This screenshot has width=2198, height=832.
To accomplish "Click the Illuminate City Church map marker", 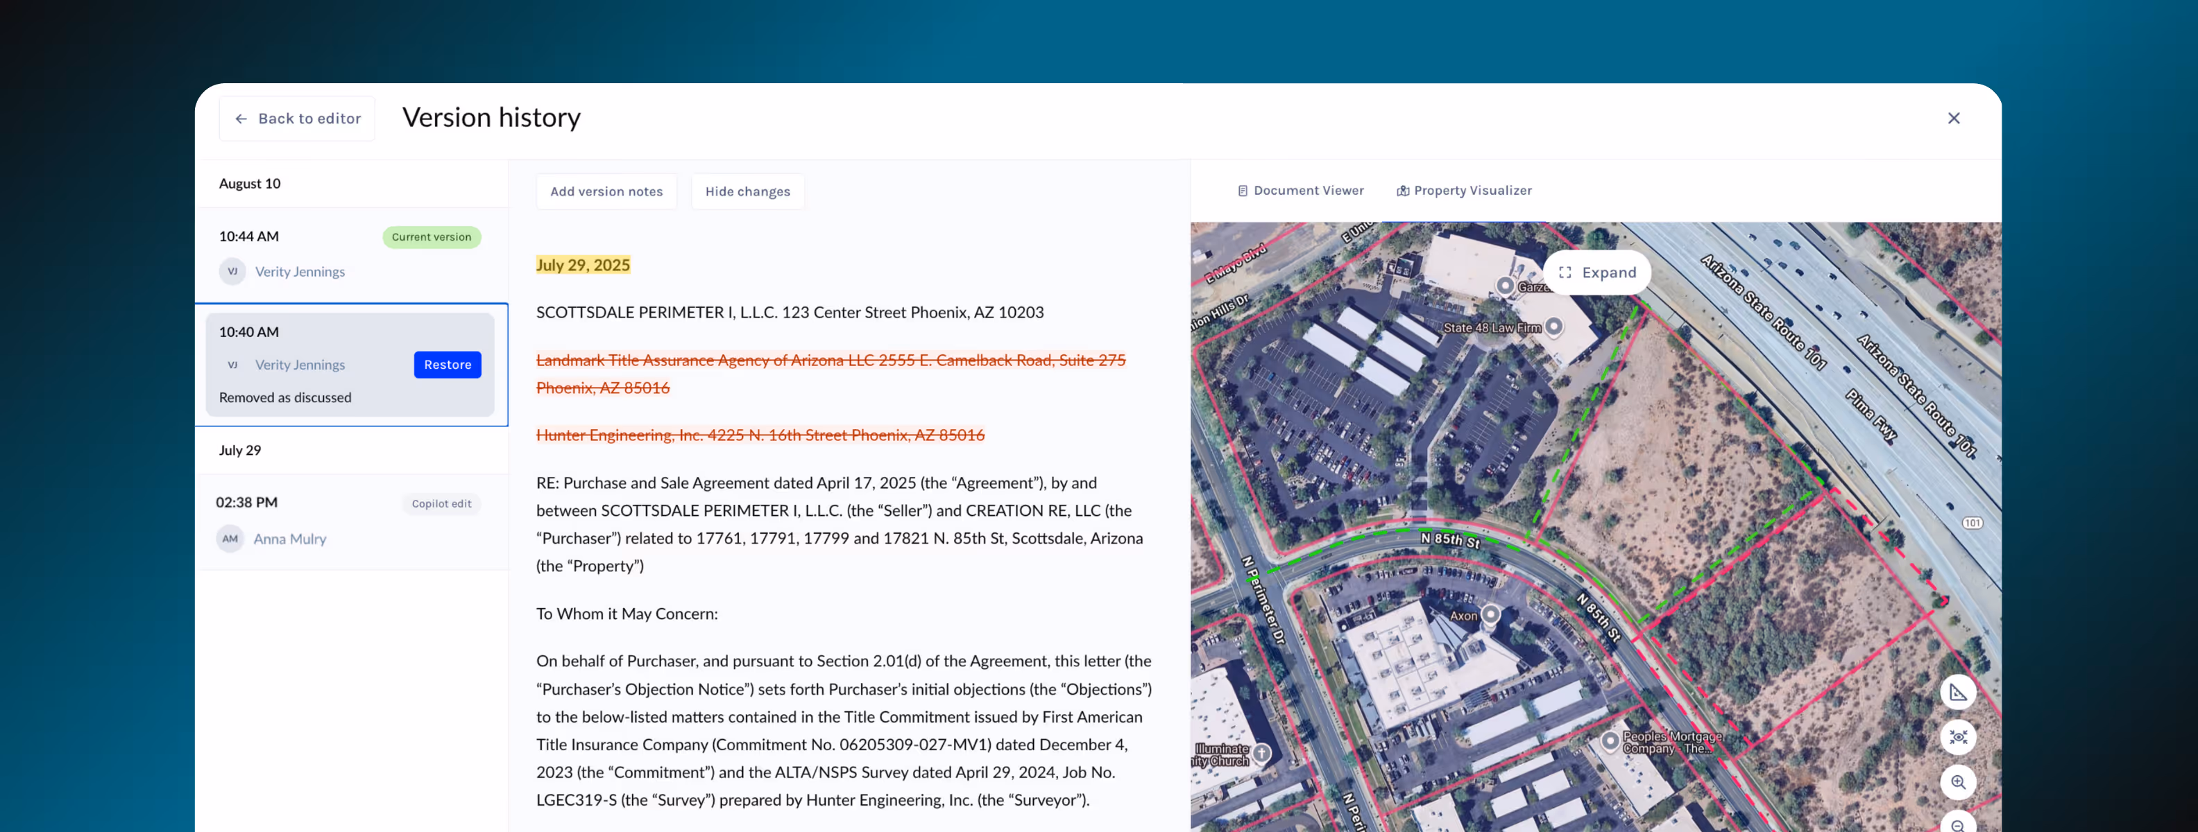I will 1261,753.
